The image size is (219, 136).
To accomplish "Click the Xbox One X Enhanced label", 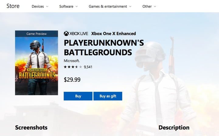I will pos(113,34).
